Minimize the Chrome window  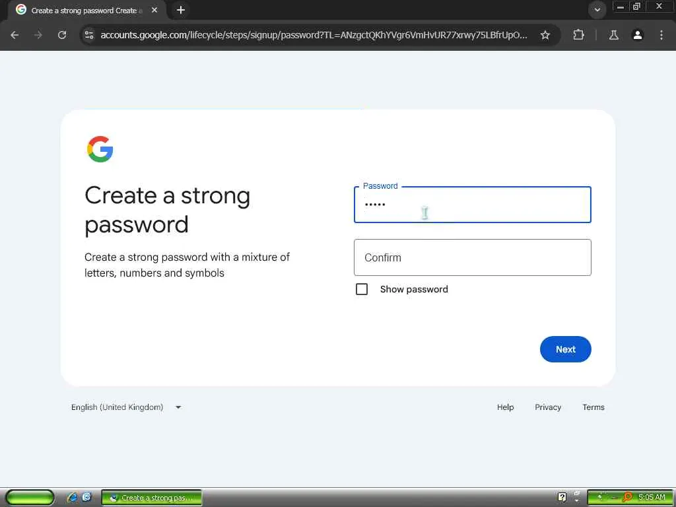pyautogui.click(x=621, y=7)
